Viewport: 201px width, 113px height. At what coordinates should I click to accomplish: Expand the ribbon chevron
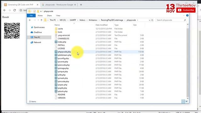[184, 15]
